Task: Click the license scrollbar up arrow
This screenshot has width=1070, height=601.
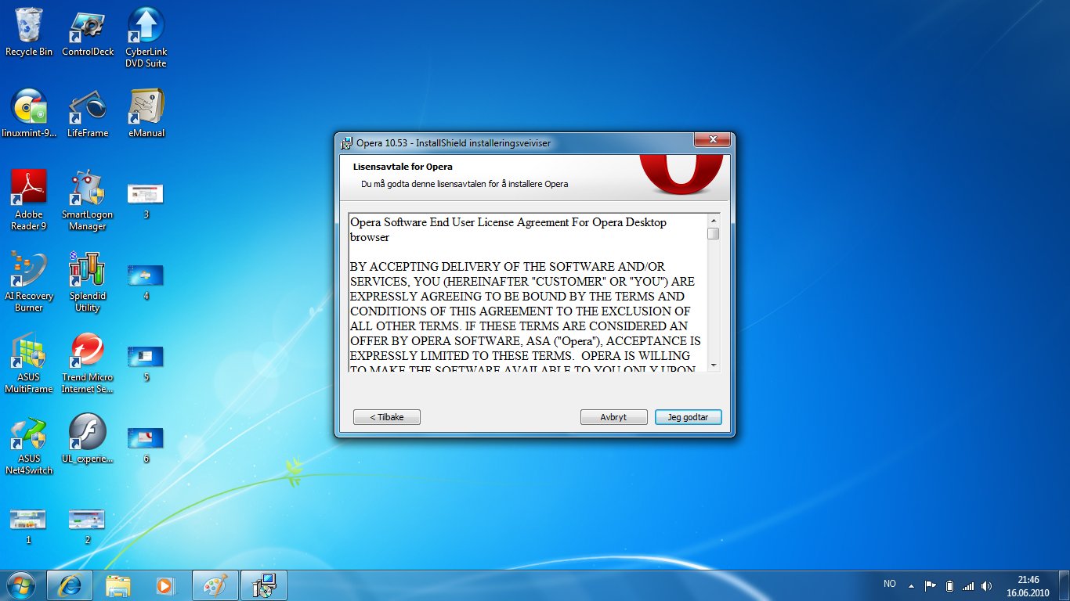Action: click(713, 220)
